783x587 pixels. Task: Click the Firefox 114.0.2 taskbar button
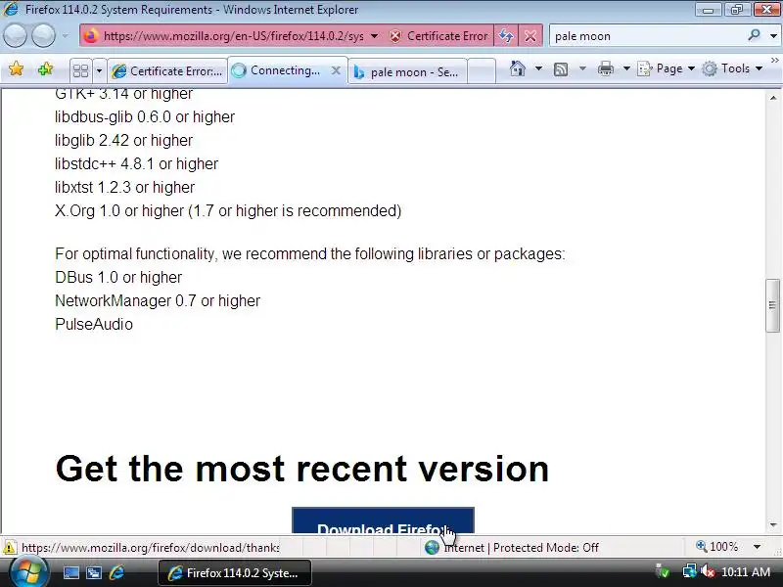pyautogui.click(x=234, y=572)
